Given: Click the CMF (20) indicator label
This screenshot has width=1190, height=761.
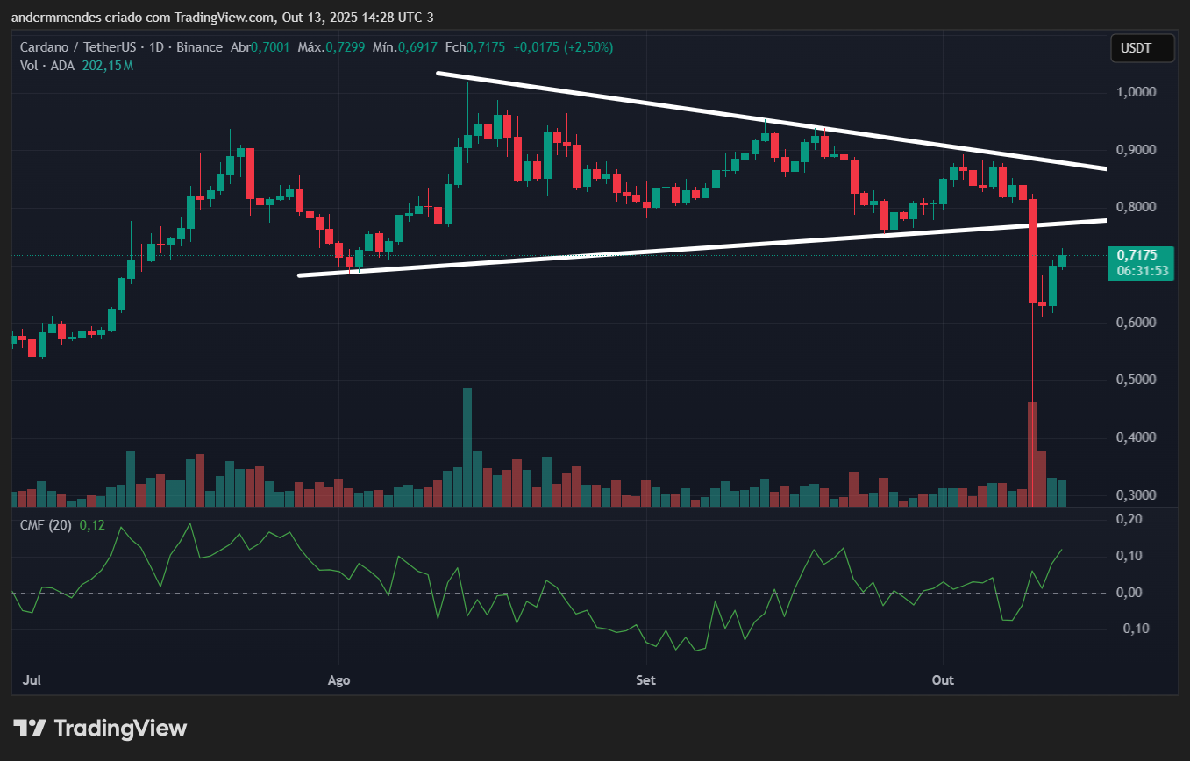Looking at the screenshot, I should coord(46,525).
